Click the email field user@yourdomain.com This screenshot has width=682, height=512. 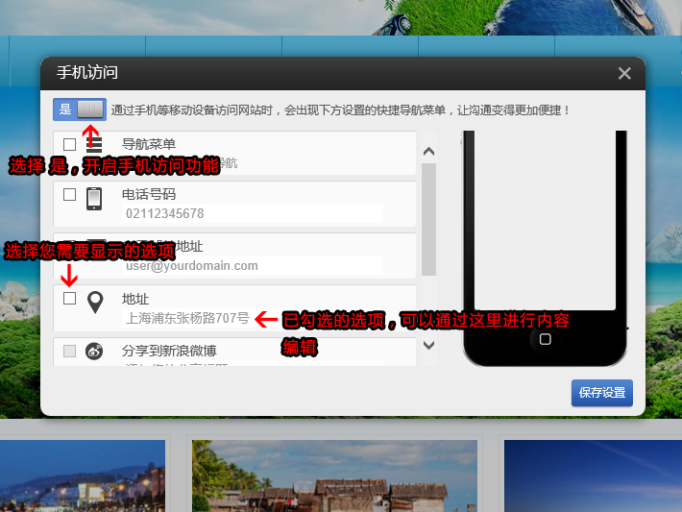[253, 266]
